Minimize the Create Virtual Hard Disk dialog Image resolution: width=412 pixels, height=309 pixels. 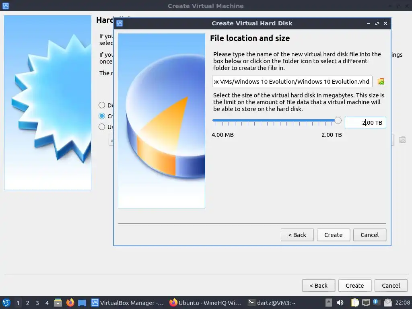pos(369,23)
